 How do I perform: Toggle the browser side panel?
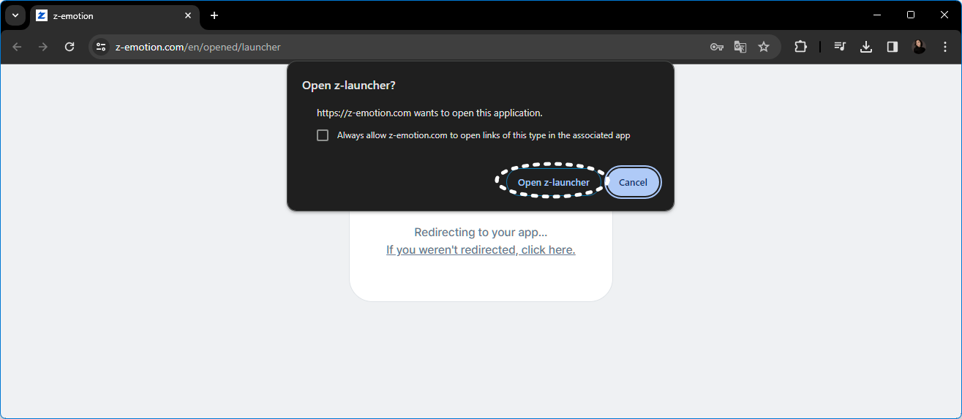893,47
